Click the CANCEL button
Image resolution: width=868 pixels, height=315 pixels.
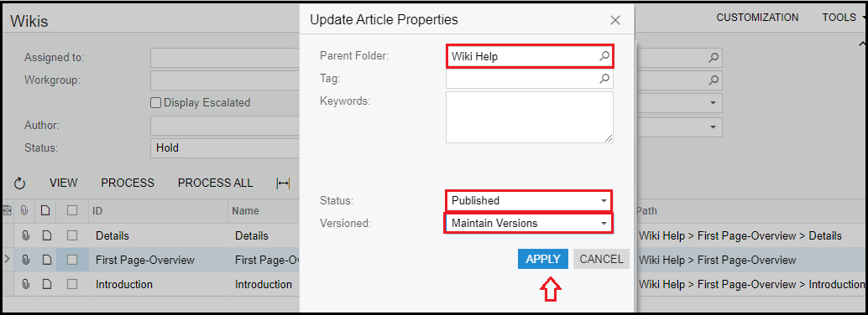click(x=601, y=259)
